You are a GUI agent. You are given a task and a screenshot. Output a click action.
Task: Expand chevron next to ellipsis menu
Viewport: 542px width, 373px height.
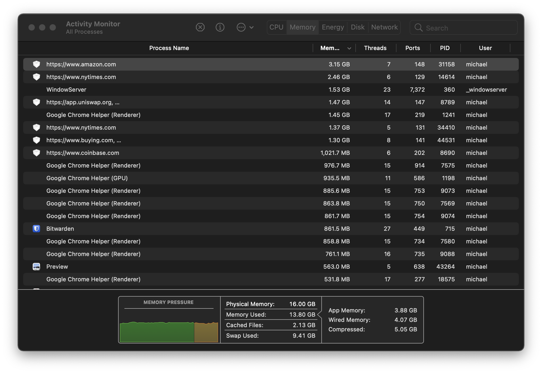[251, 27]
